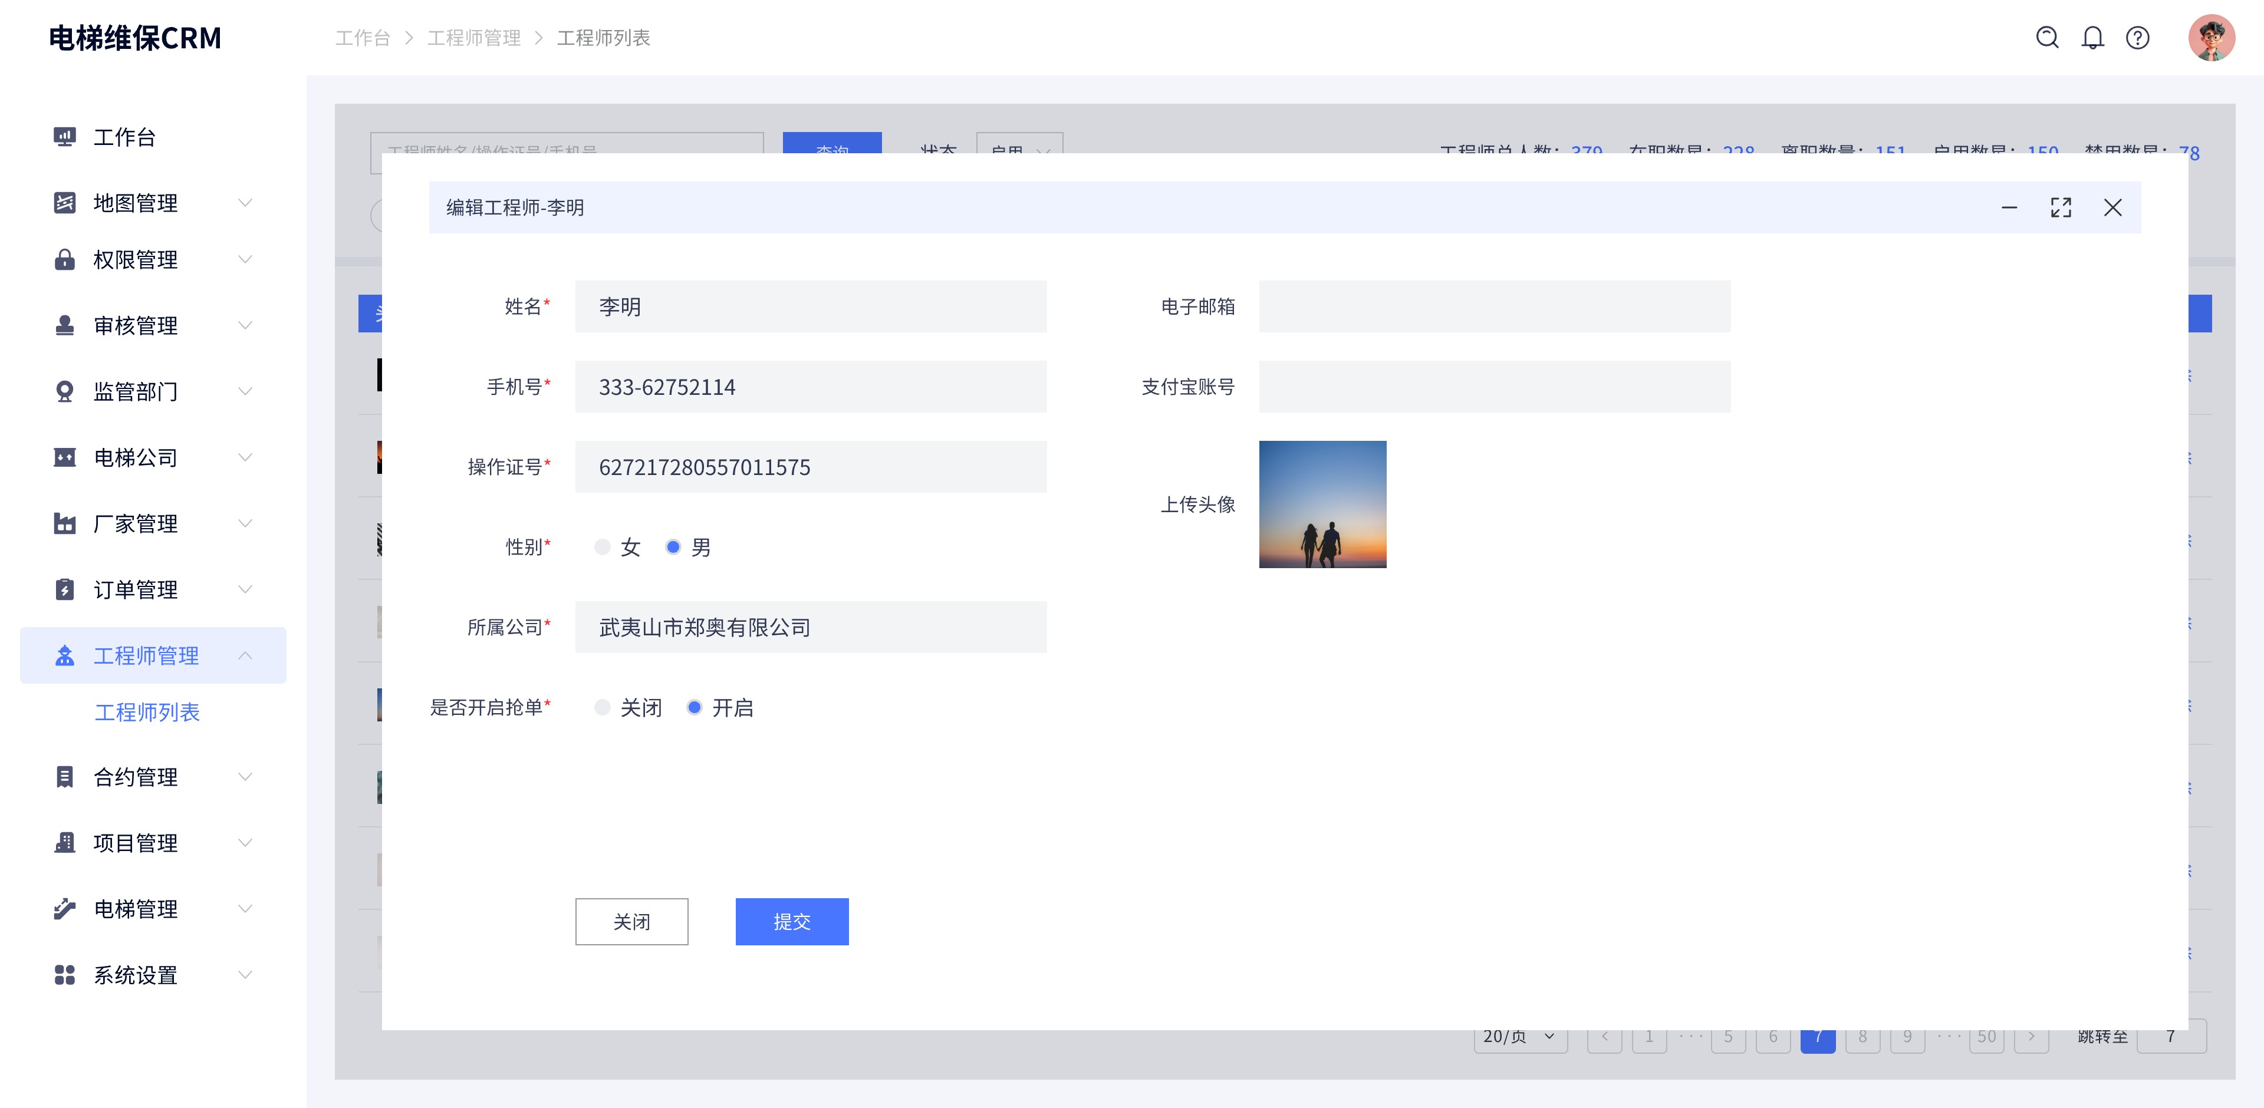Submit the form with 提交 button
Viewport: 2264px width, 1108px height.
pyautogui.click(x=791, y=922)
